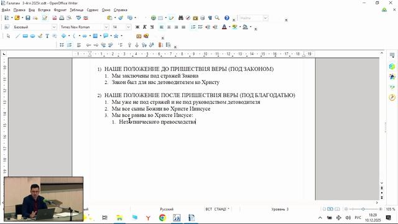398x224 pixels.
Task: Click the 'Русский' language status field
Action: click(167, 209)
